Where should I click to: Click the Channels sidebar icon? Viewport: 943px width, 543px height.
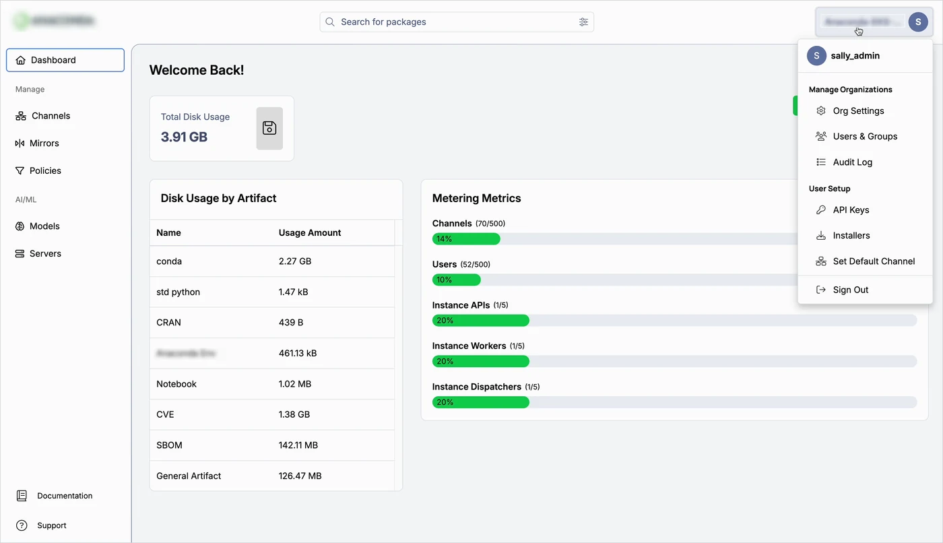pyautogui.click(x=21, y=116)
